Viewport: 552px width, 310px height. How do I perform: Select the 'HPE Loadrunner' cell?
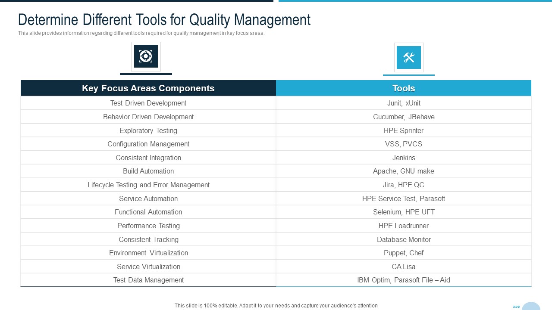[404, 226]
